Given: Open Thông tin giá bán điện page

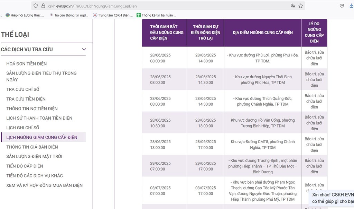Looking at the screenshot, I should pyautogui.click(x=32, y=147).
